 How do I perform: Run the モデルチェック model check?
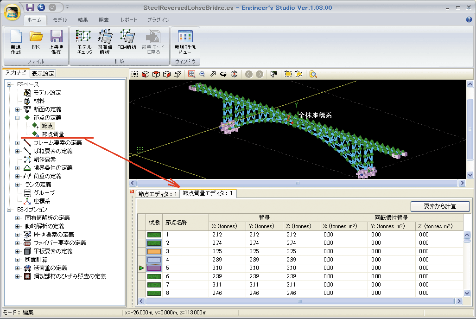click(84, 42)
